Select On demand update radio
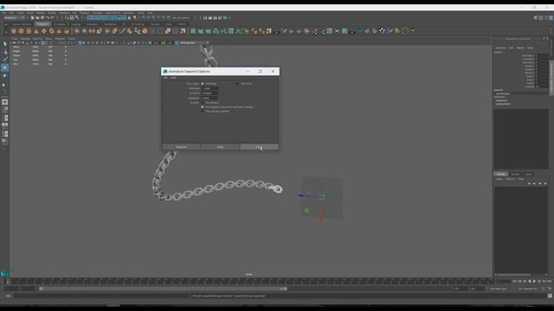The image size is (554, 311). pyautogui.click(x=203, y=103)
